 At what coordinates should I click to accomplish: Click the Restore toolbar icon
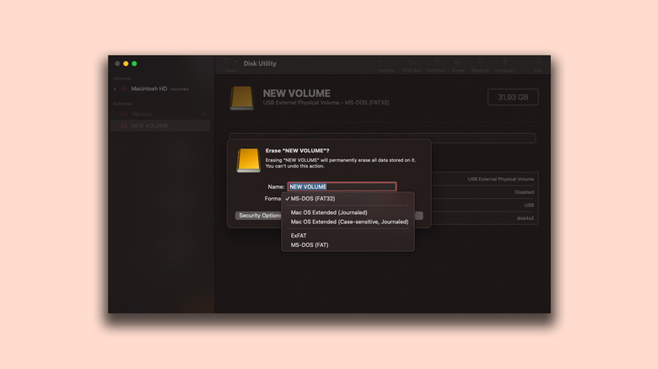(480, 65)
